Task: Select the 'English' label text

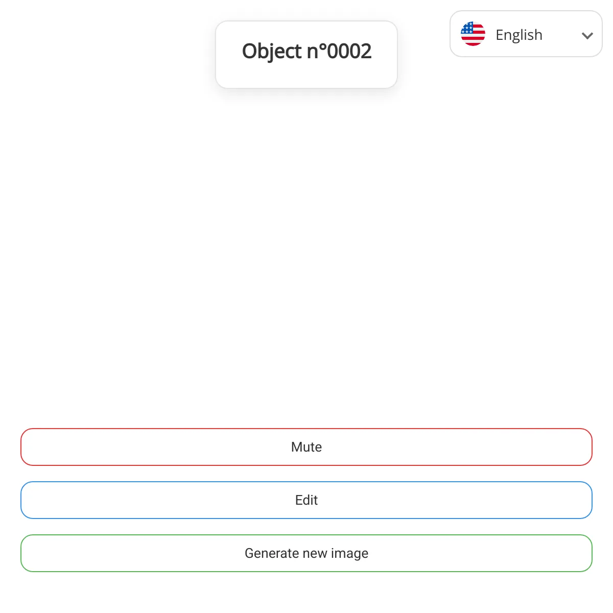Action: point(519,35)
